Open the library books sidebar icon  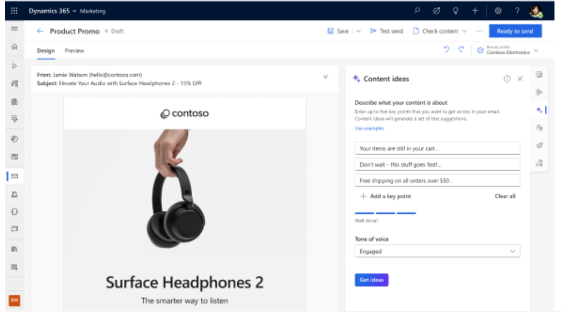(14, 249)
